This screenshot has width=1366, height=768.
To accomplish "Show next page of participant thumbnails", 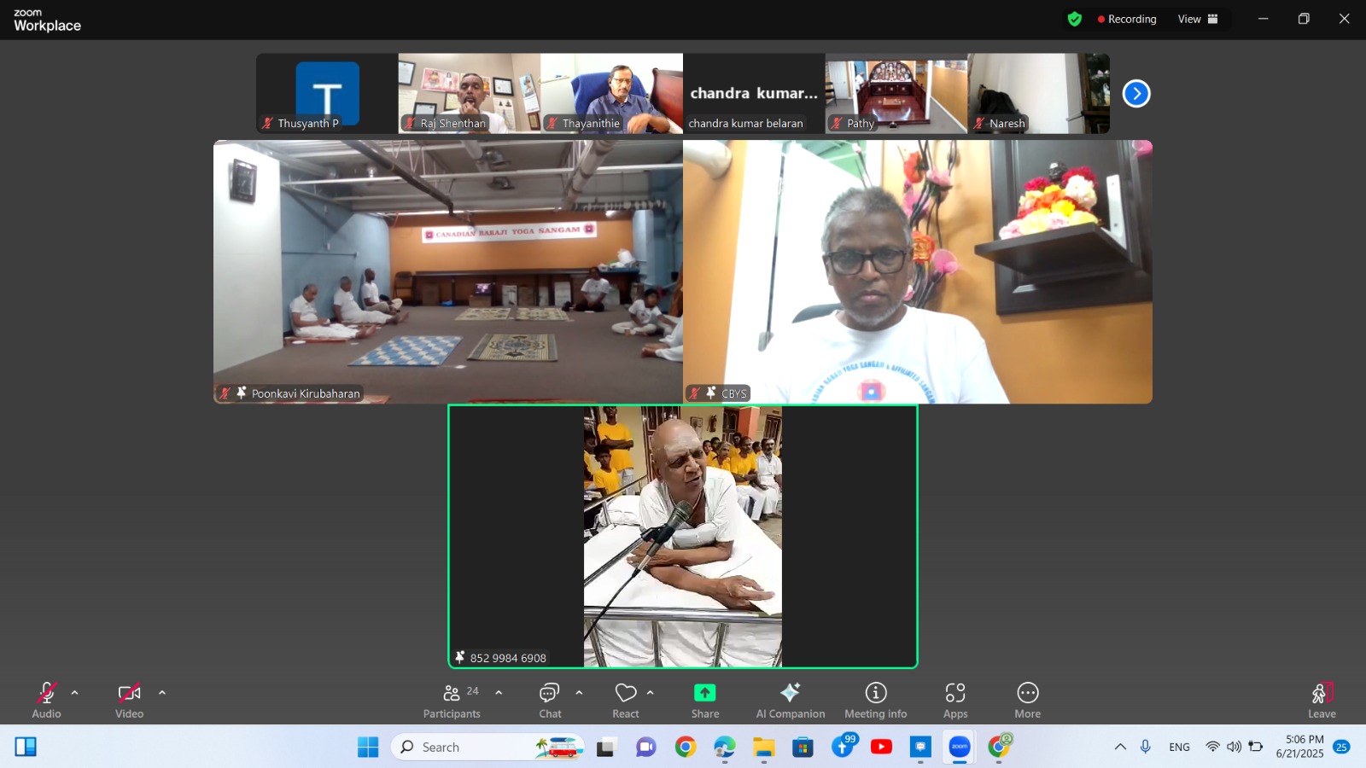I will pyautogui.click(x=1135, y=94).
